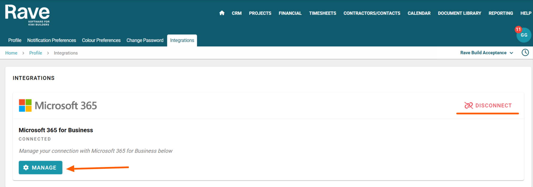This screenshot has width=533, height=187.
Task: Open the Reporting menu
Action: coord(500,13)
